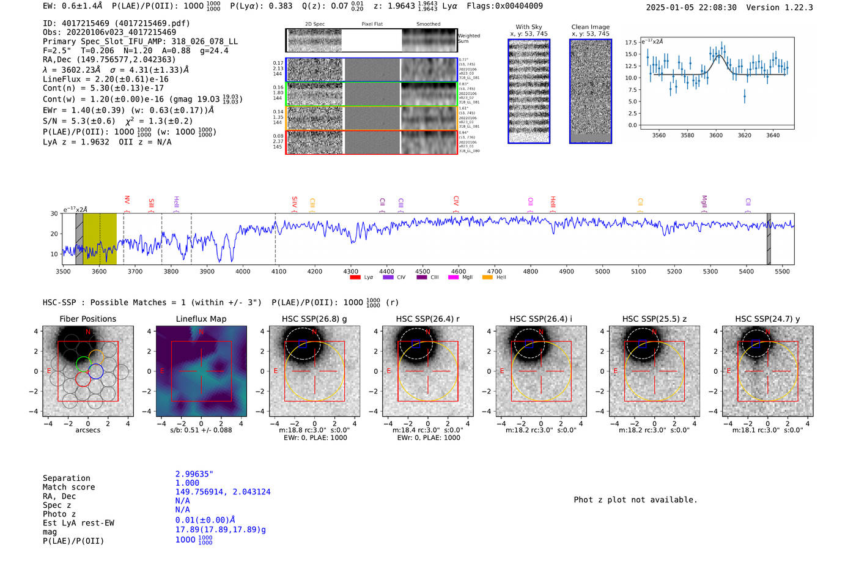
Task: Click the Smoothed column header
Action: tap(429, 24)
